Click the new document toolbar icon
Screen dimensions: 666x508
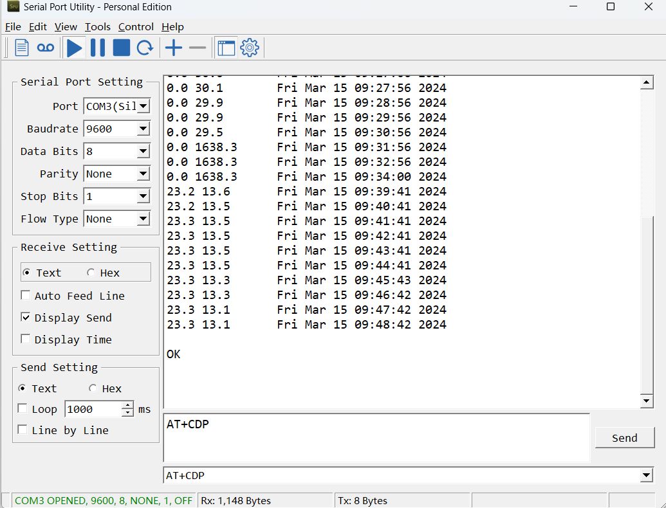click(22, 48)
